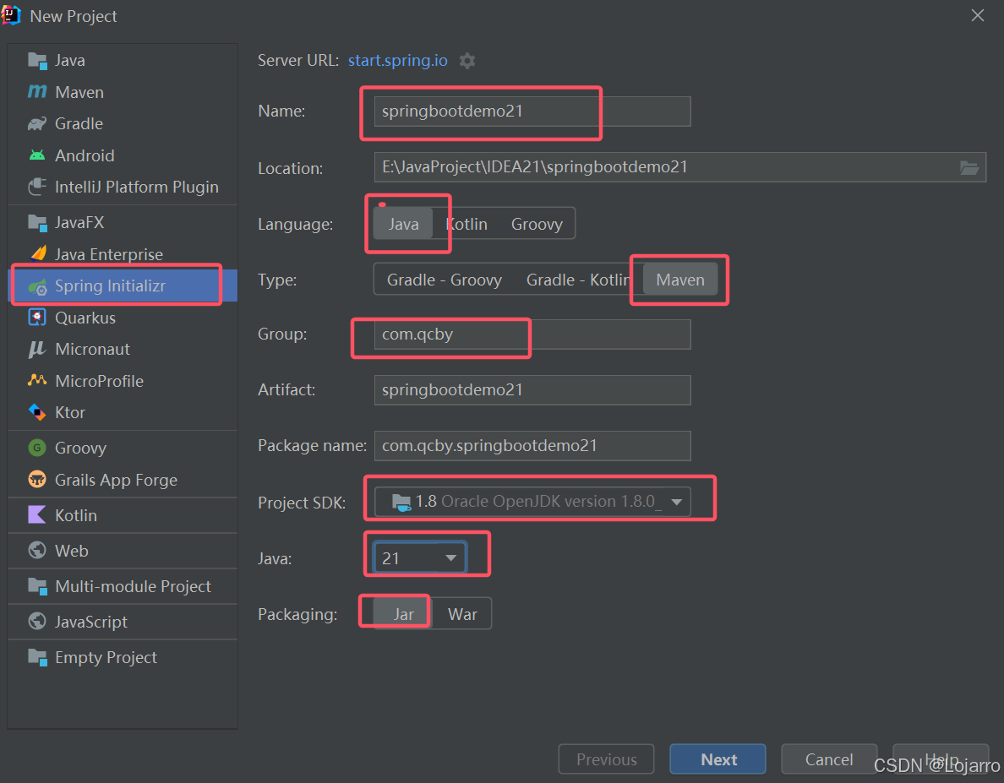Click the Group input field
1004x783 pixels.
click(532, 334)
